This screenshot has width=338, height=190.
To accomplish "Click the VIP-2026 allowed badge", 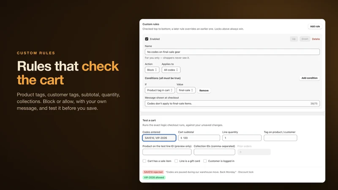I will pyautogui.click(x=154, y=177).
